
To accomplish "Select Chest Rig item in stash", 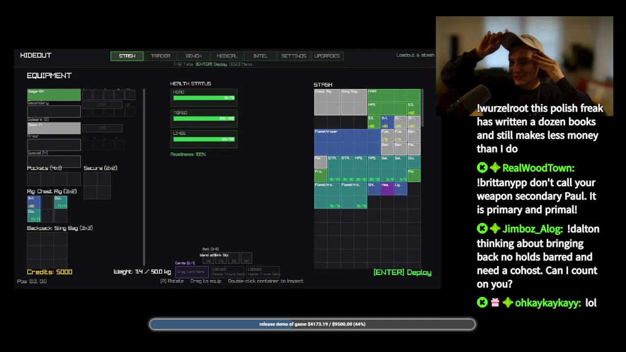I will [x=327, y=102].
